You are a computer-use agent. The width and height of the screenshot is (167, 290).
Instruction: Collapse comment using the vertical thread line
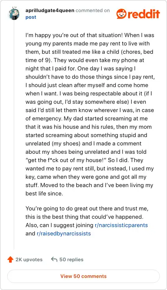(14, 135)
